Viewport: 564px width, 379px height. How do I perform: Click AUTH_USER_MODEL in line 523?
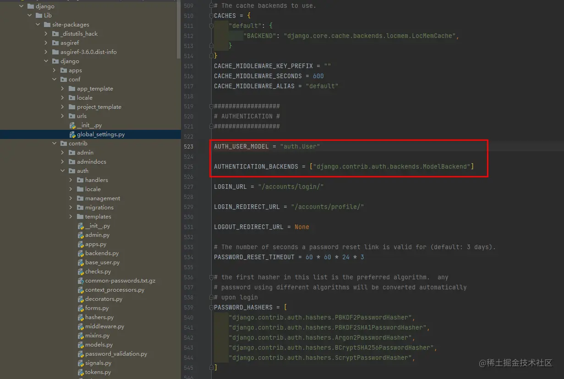click(x=241, y=146)
